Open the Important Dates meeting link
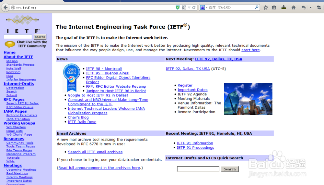Image resolution: width=324 pixels, height=185 pixels. coord(192,90)
